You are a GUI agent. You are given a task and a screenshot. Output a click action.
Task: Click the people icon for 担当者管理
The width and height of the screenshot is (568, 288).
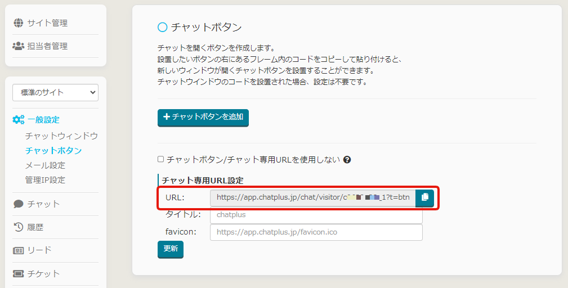(19, 46)
